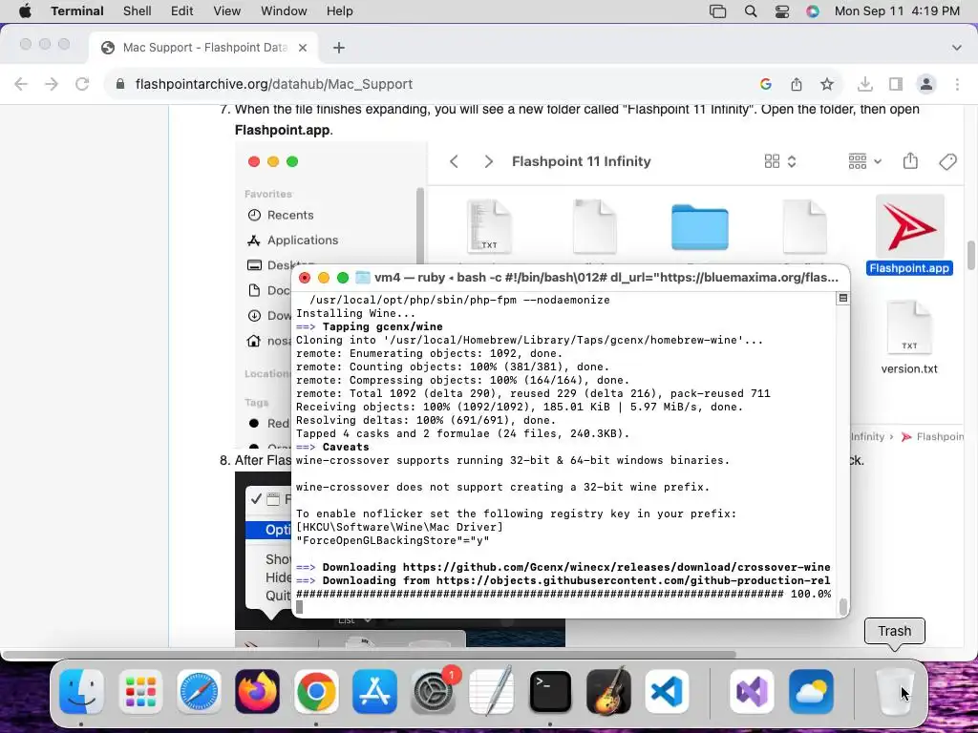Click Finder forward chevron in image

[x=488, y=161]
